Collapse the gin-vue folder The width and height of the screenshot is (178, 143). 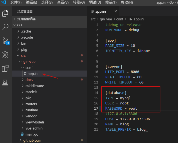[x=29, y=61]
